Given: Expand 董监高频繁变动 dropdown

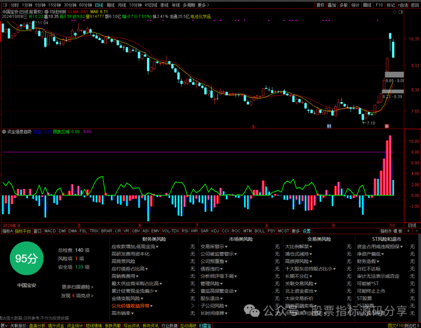Looking at the screenshot, I should (x=235, y=291).
